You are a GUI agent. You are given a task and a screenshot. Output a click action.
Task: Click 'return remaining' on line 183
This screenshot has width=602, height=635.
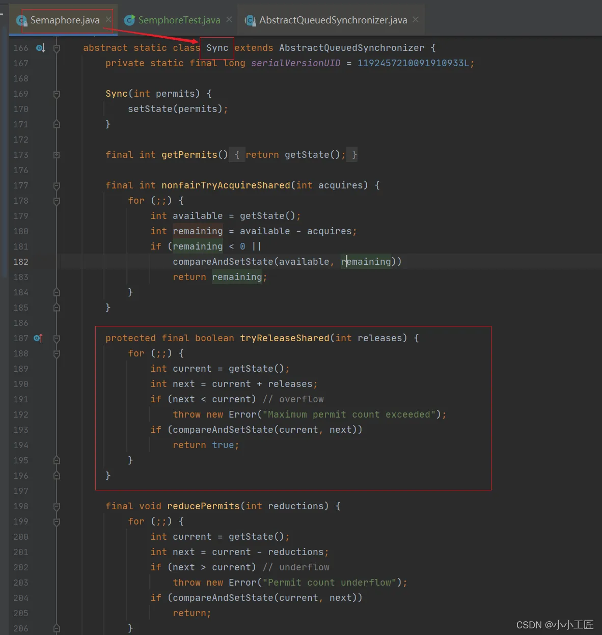tap(217, 277)
